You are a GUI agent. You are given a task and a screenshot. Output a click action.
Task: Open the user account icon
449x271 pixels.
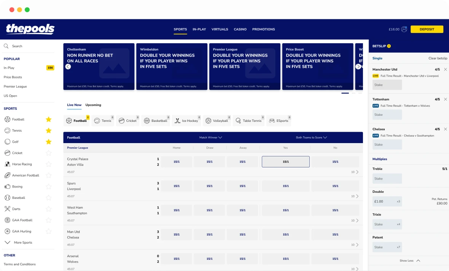pyautogui.click(x=404, y=29)
